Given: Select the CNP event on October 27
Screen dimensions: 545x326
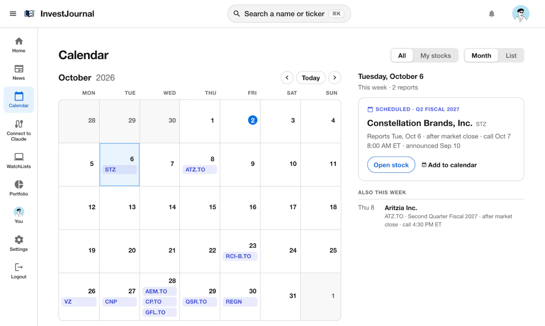Looking at the screenshot, I should tap(119, 302).
